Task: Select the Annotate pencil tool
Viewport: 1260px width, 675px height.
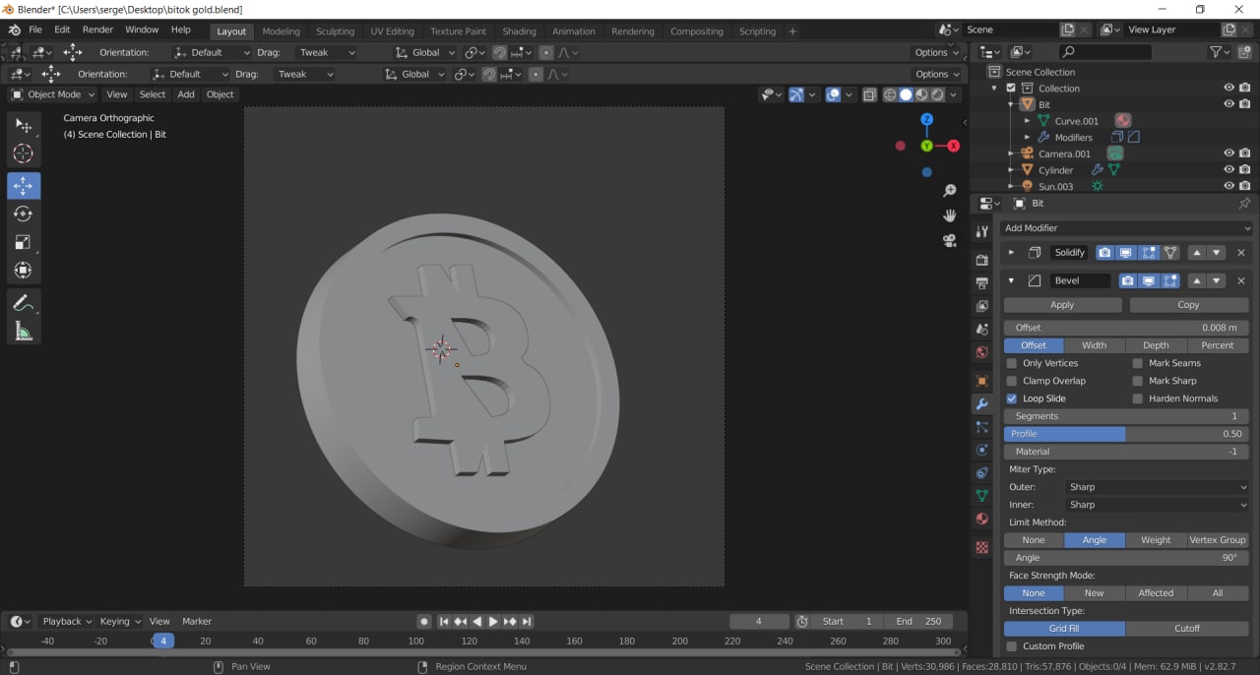Action: click(x=24, y=303)
